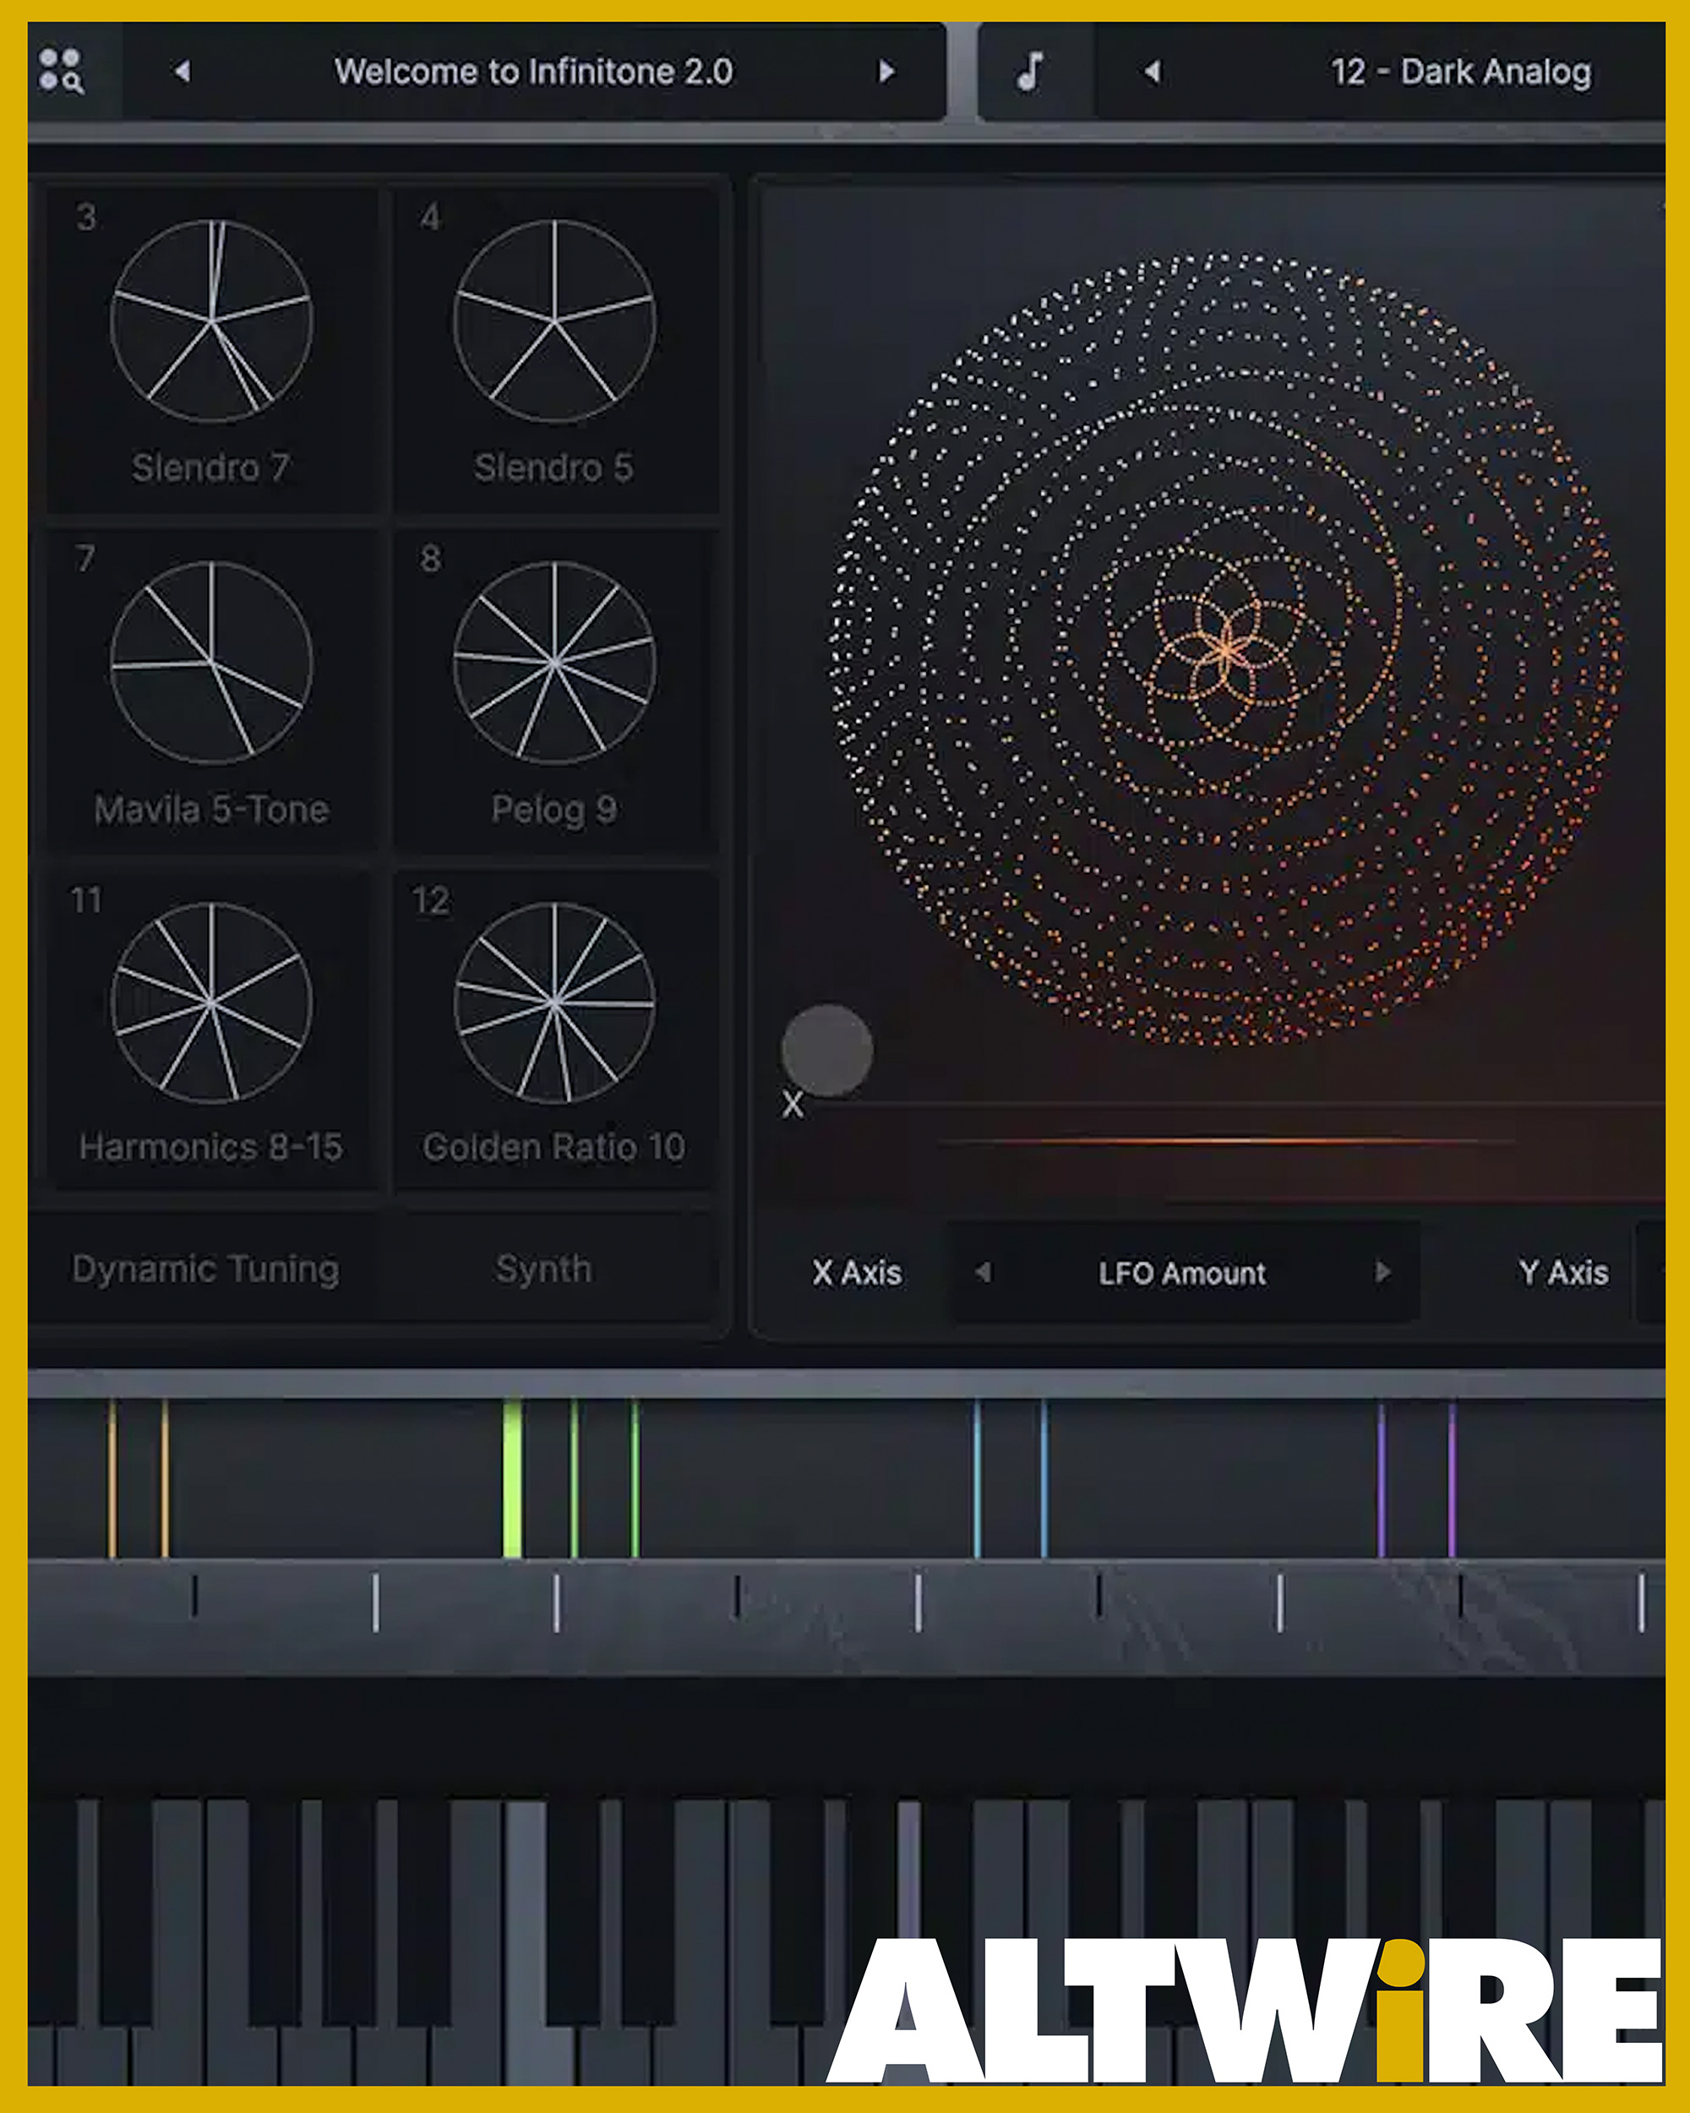Click the bright green pitch marker line

tap(511, 1479)
